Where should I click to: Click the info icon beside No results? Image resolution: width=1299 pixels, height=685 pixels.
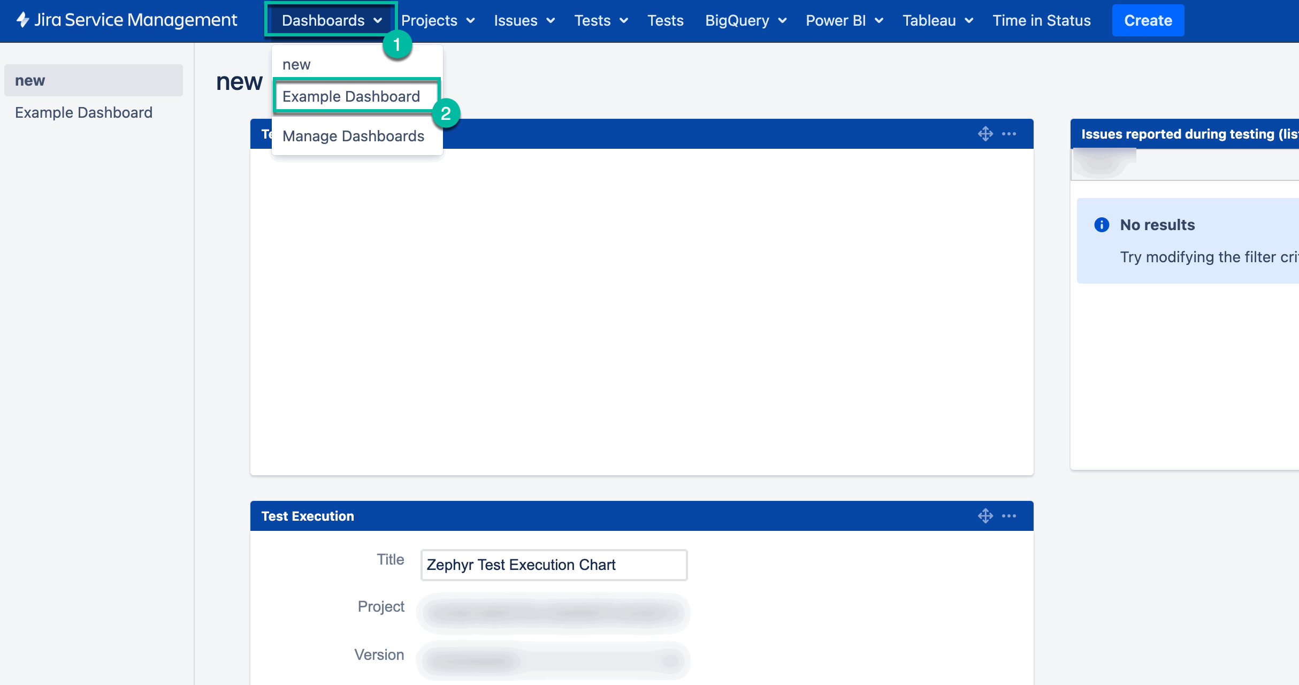[x=1102, y=225]
